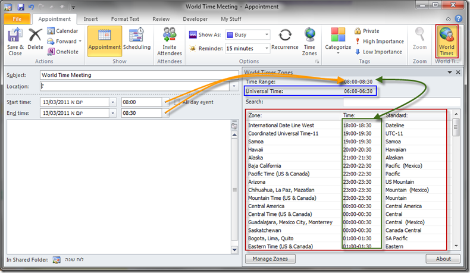Close the World Timer Zones pane
The height and width of the screenshot is (273, 470).
pos(458,72)
